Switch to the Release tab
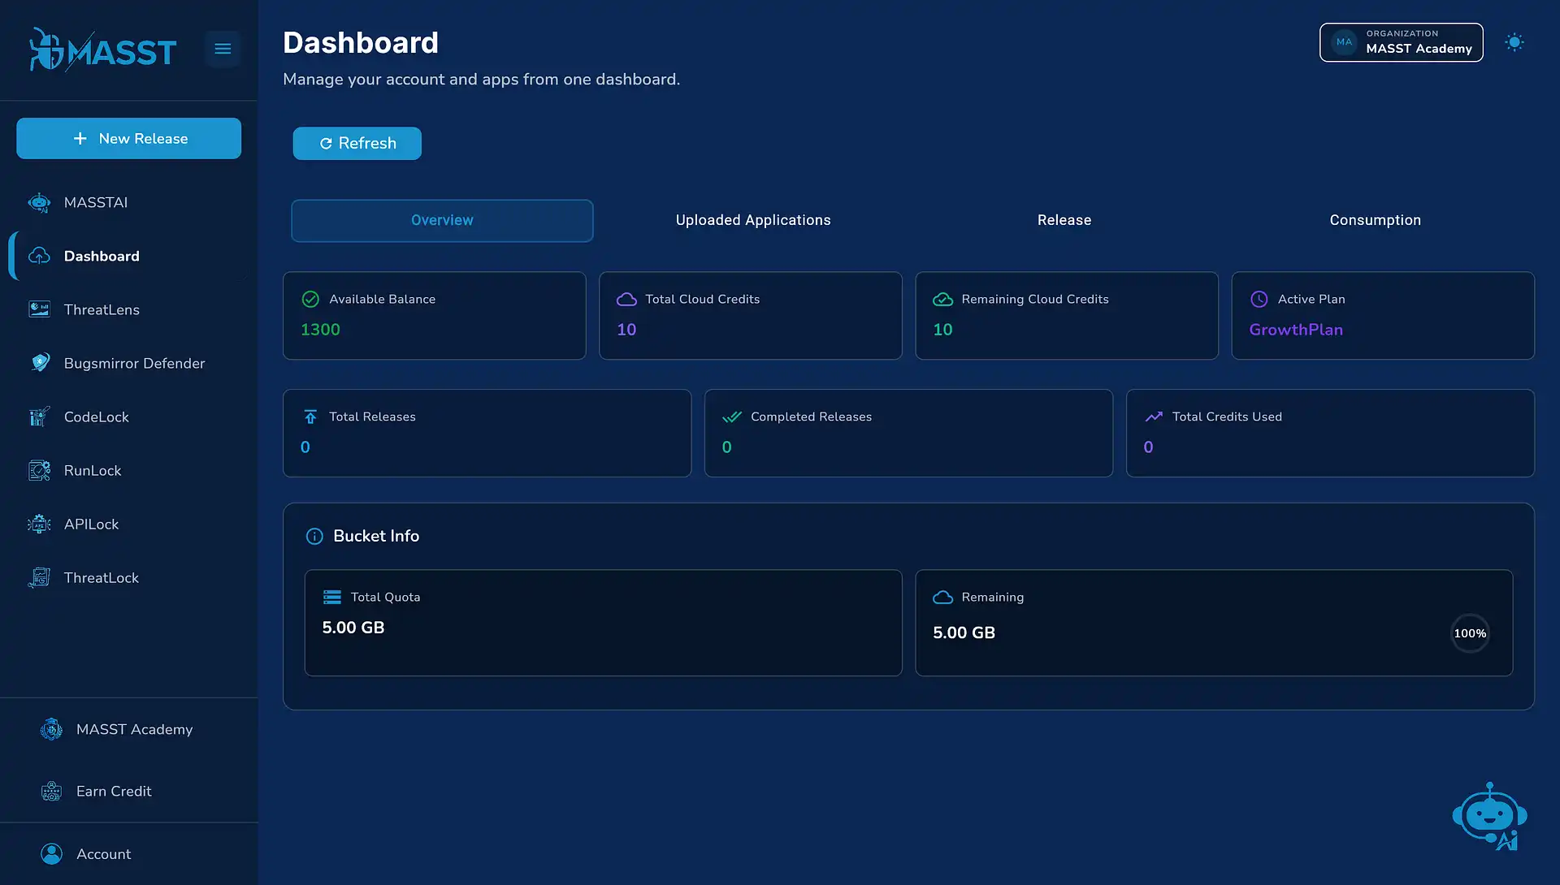This screenshot has height=885, width=1560. 1064,220
